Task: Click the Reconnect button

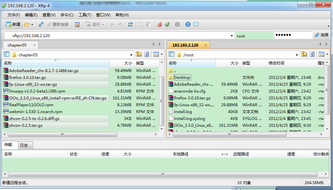Action: (x=58, y=24)
